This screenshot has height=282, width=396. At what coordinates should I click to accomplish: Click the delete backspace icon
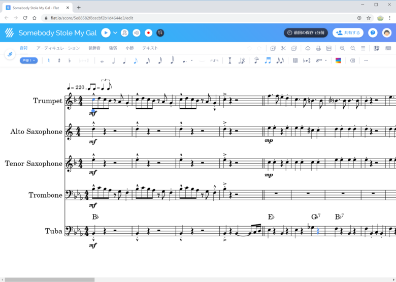point(352,60)
